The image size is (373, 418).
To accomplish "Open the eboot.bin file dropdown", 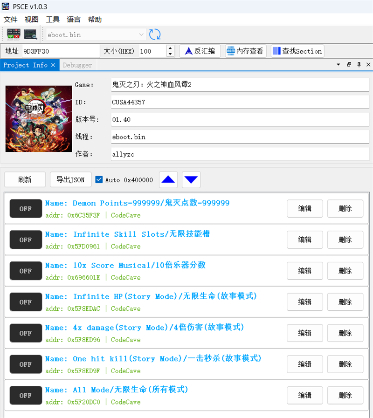I will [x=142, y=34].
